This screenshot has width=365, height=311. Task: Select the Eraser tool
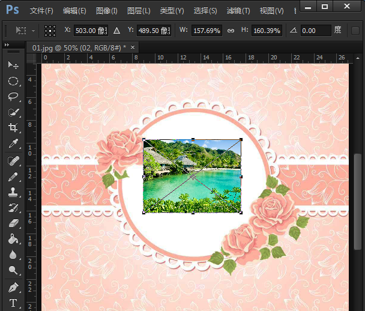tap(13, 223)
